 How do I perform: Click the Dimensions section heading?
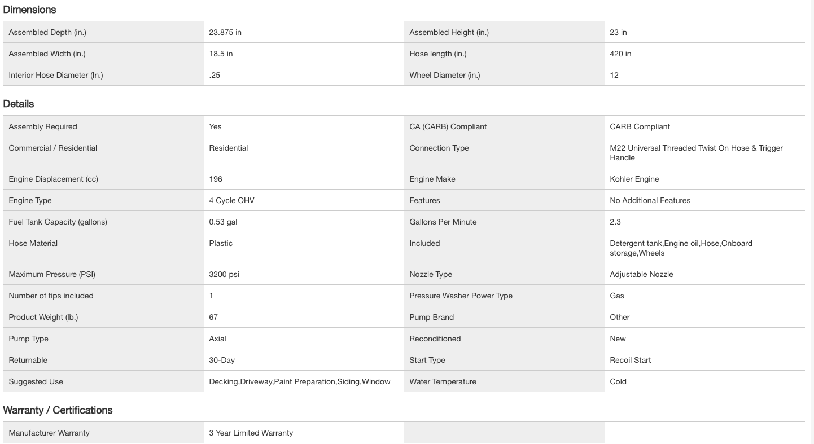point(29,10)
